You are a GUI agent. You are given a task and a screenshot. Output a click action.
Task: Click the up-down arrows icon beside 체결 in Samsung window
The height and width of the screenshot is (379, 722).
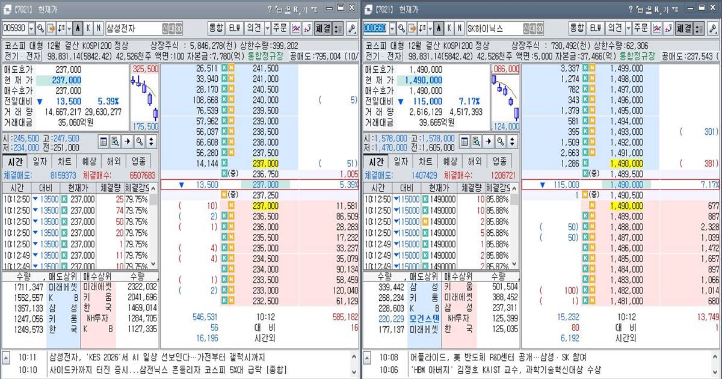click(338, 28)
